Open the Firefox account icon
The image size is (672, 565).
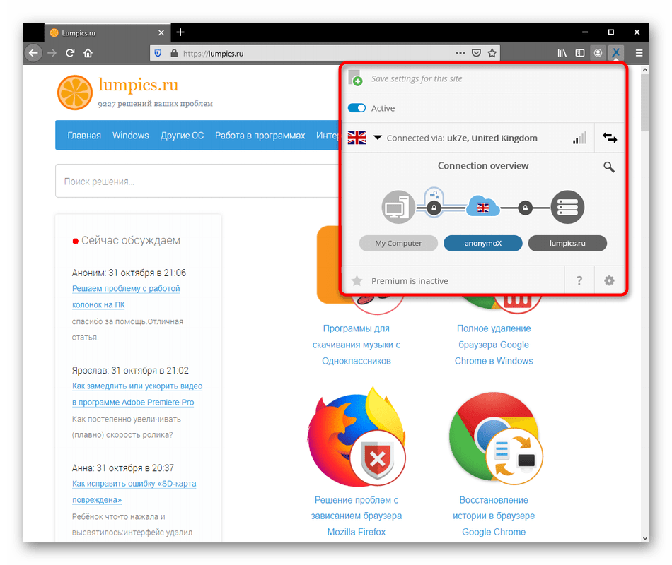point(598,53)
